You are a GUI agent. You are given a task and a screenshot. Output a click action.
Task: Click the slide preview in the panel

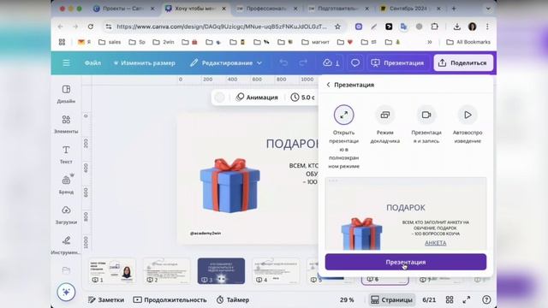(x=405, y=213)
